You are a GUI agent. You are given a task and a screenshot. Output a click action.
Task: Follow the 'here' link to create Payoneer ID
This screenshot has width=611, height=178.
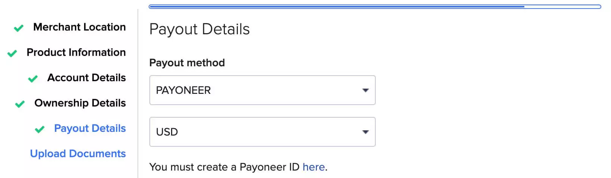314,167
